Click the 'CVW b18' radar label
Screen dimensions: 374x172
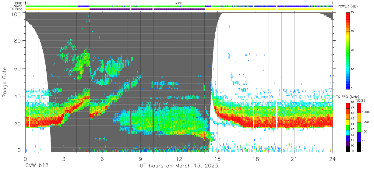37,166
